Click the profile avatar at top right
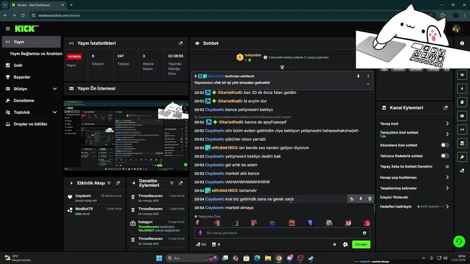The image size is (470, 264). click(x=456, y=29)
